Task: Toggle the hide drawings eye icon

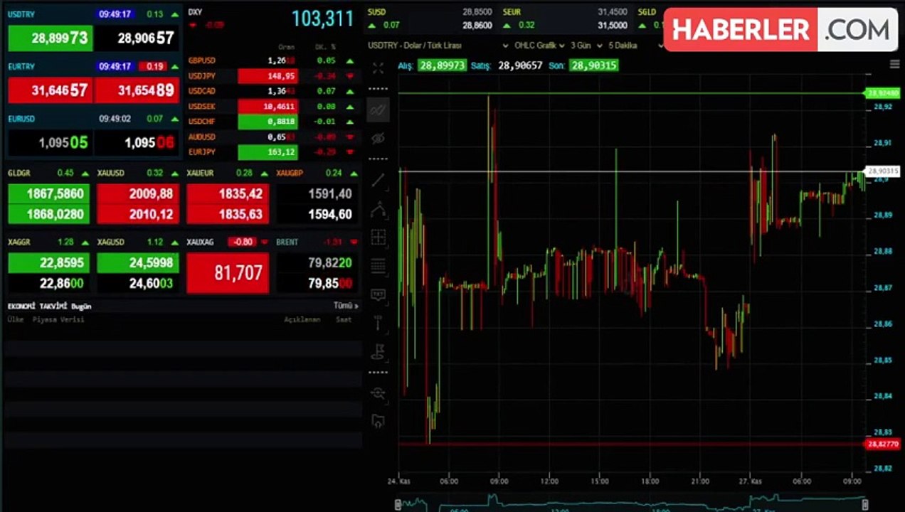Action: pyautogui.click(x=378, y=138)
